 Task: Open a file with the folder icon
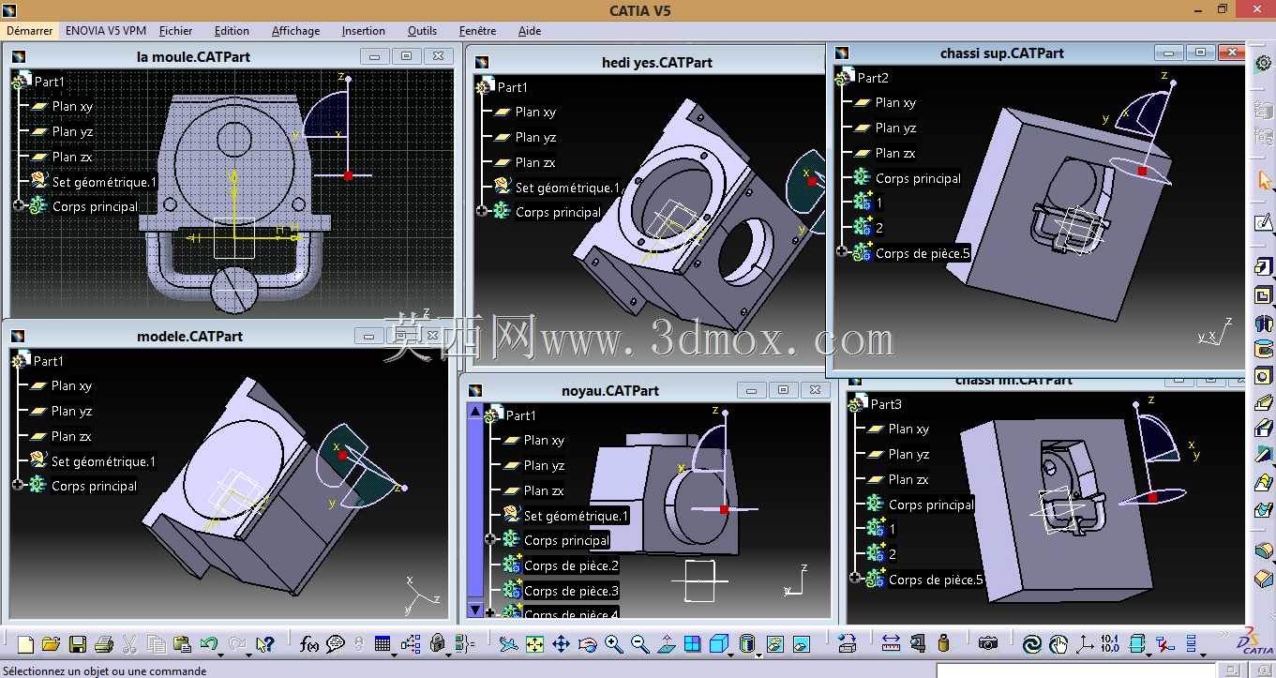pos(51,644)
